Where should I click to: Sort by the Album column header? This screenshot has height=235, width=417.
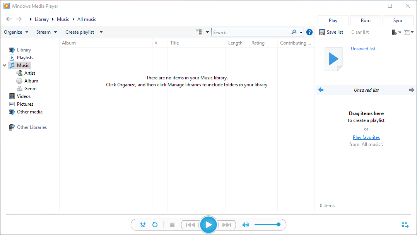(106, 43)
